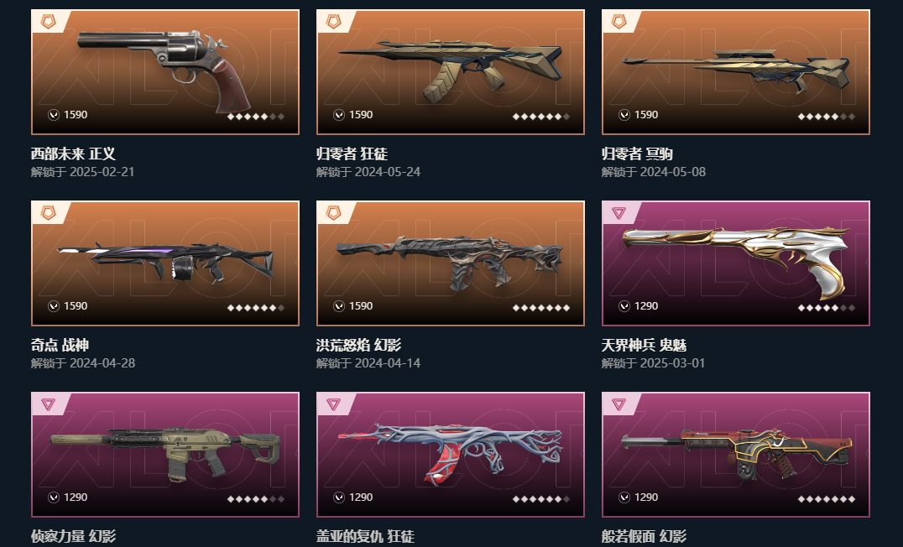Click the pink triangle tier icon on 天界神兵 鬼魅
The image size is (903, 547).
tap(619, 213)
